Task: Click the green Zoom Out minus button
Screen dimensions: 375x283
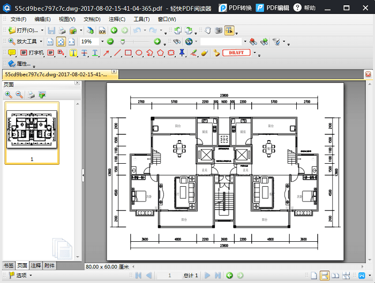Action: point(110,42)
